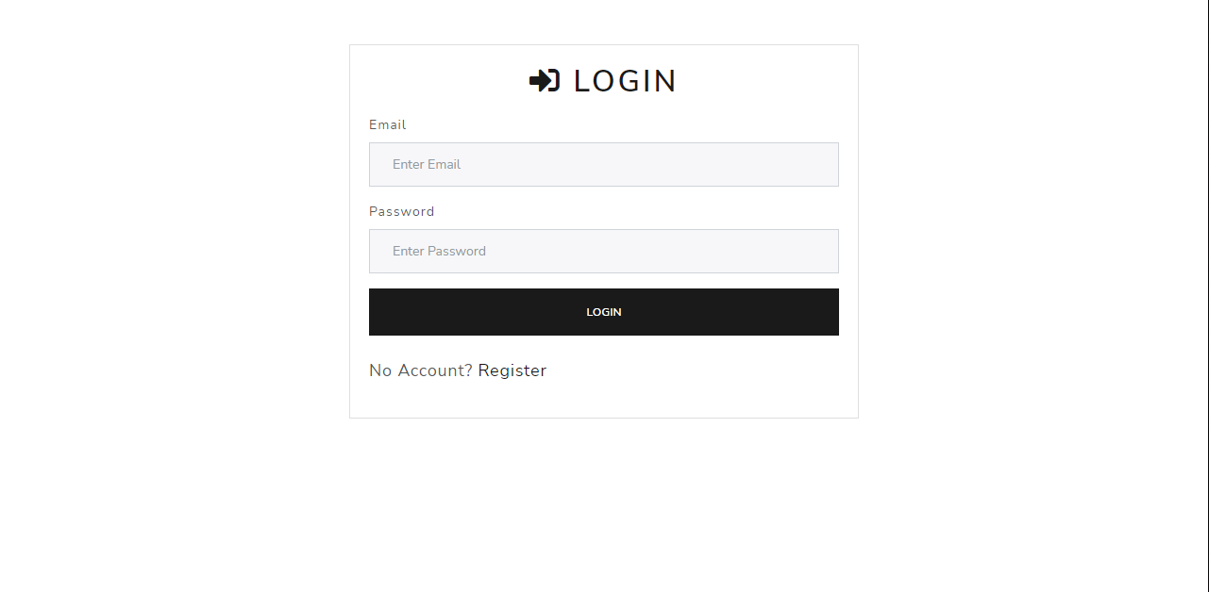Viewport: 1209px width, 592px height.
Task: Click the Enter Password placeholder text
Action: click(439, 251)
